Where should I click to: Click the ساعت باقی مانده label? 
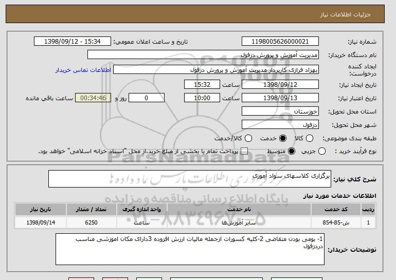pos(49,98)
